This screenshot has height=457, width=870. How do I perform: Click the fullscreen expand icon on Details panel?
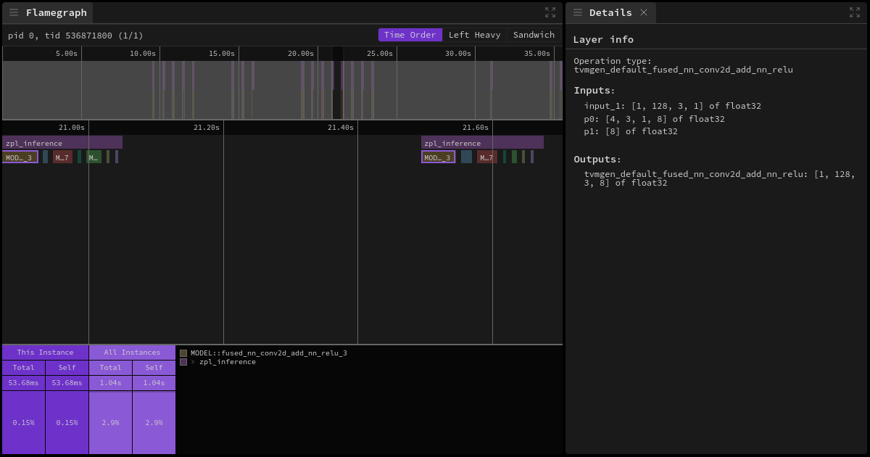pos(856,12)
